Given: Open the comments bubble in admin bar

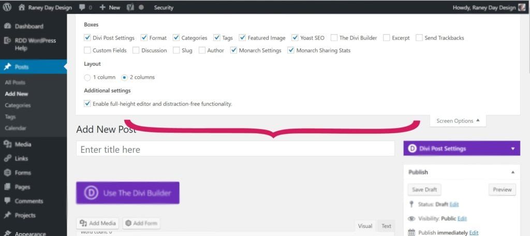Looking at the screenshot, I should point(82,7).
